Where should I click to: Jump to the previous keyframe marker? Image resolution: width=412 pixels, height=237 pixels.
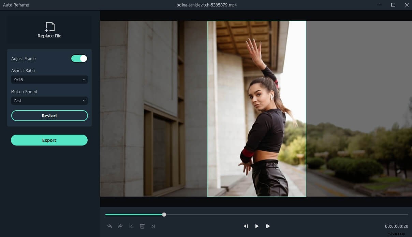click(131, 226)
